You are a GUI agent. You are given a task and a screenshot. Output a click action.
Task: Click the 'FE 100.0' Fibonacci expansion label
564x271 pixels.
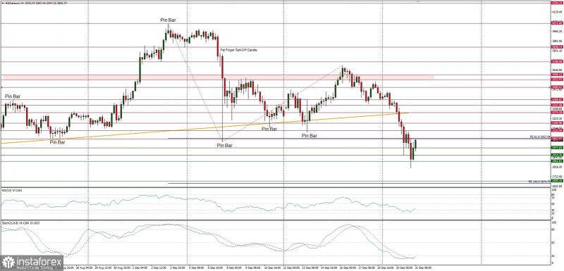(539, 182)
